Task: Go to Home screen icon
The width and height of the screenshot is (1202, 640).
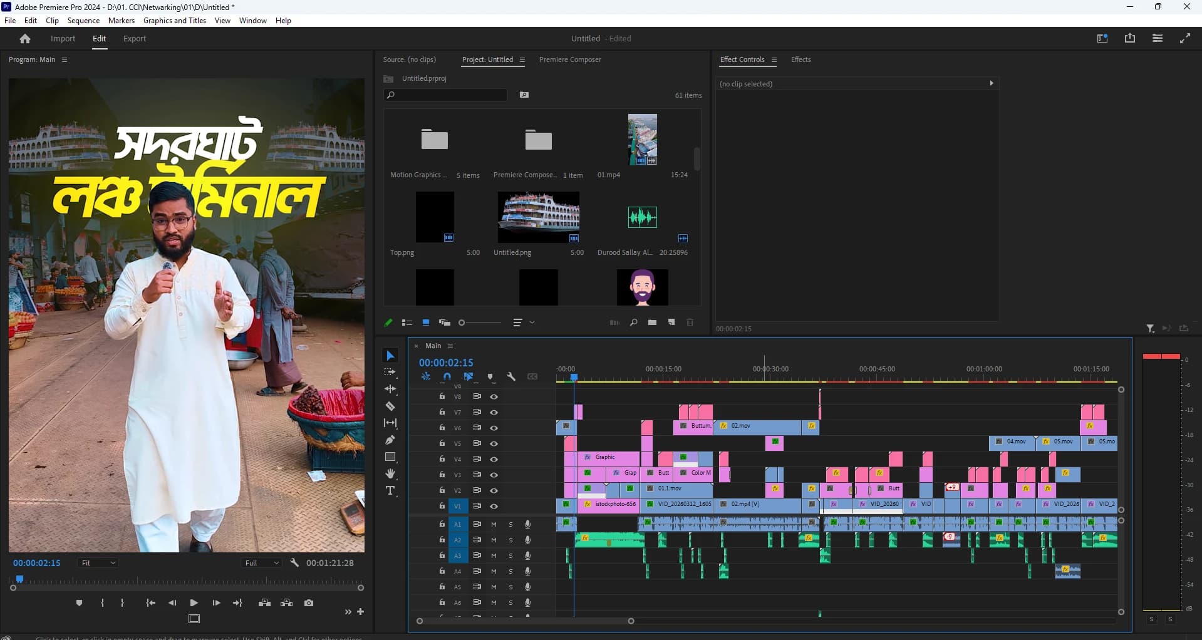Action: click(x=25, y=39)
